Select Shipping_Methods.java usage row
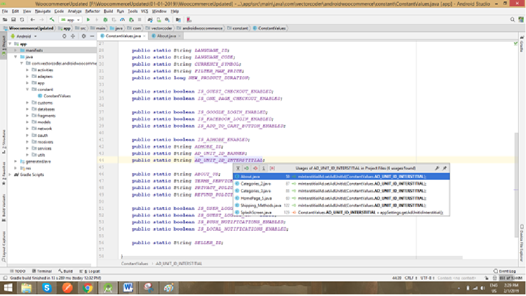This screenshot has width=526, height=296. pyautogui.click(x=341, y=206)
